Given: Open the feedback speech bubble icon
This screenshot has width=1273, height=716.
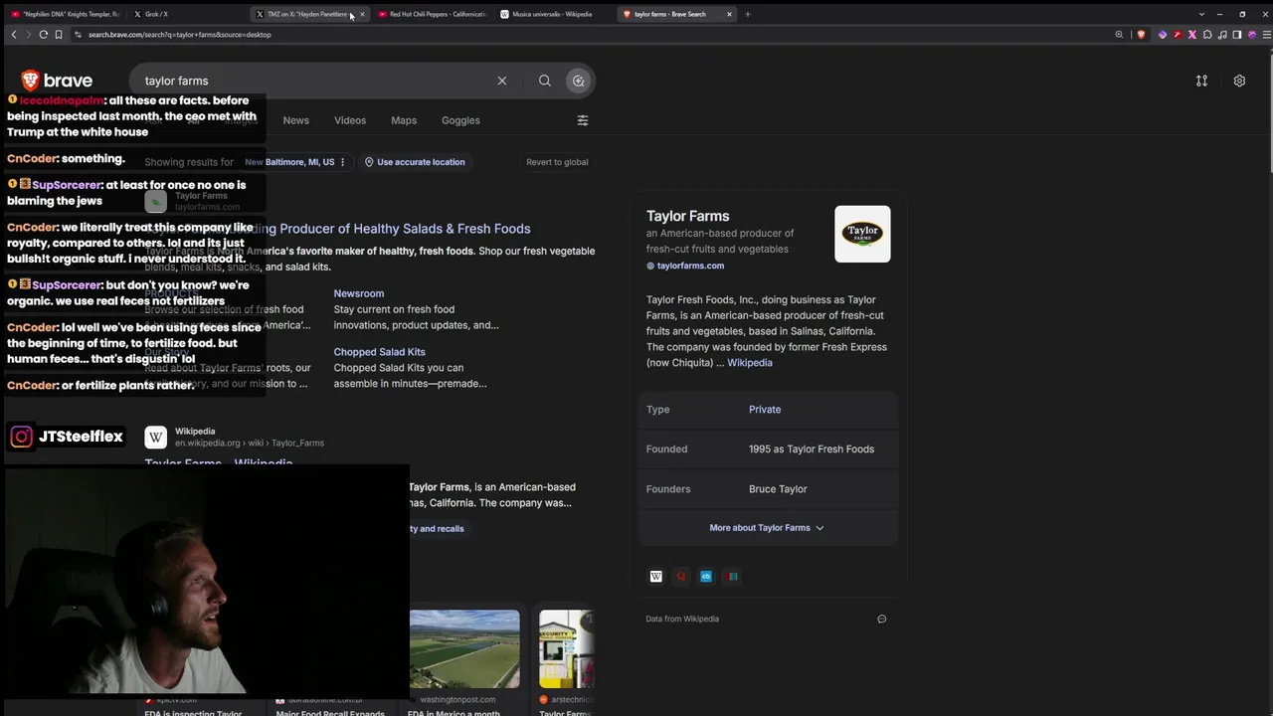Looking at the screenshot, I should pos(882,619).
